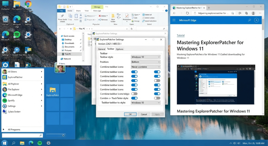Image resolution: width=268 pixels, height=146 pixels.
Task: Click the Start button on the taskbar
Action: point(4,143)
